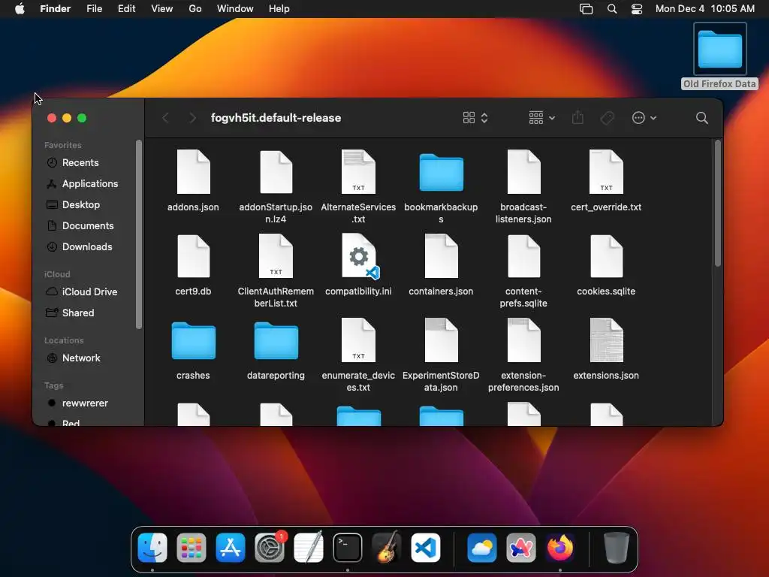Open Launchpad from the Dock
769x577 pixels.
[191, 548]
